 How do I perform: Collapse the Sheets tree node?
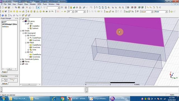click(x=21, y=31)
